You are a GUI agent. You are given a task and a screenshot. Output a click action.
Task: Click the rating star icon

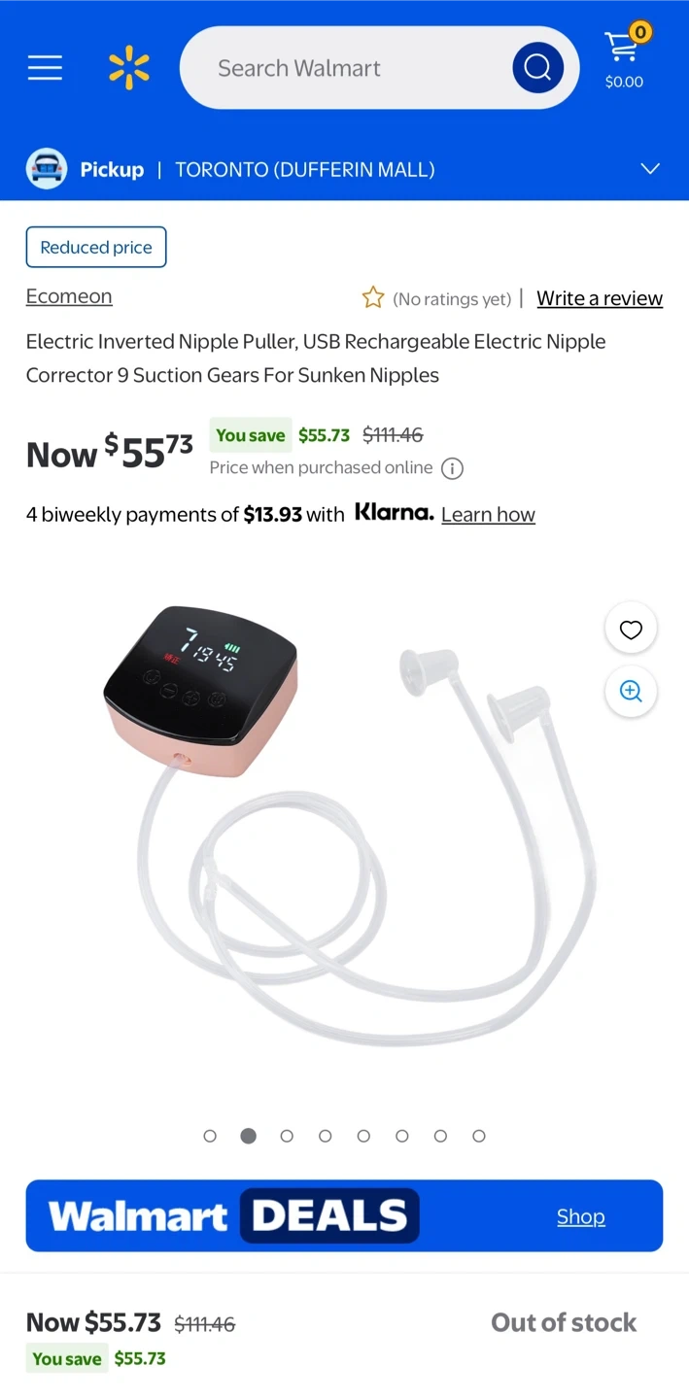point(373,298)
